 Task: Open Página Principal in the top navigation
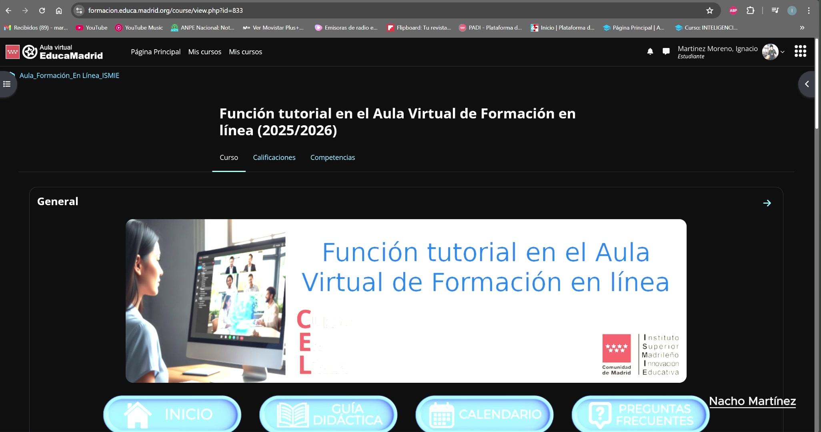pos(156,52)
